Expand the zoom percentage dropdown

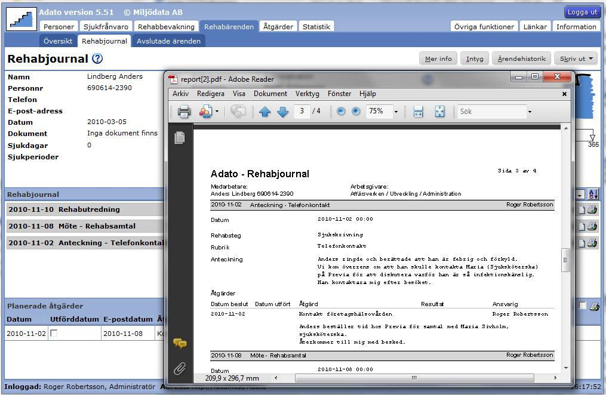coord(396,112)
